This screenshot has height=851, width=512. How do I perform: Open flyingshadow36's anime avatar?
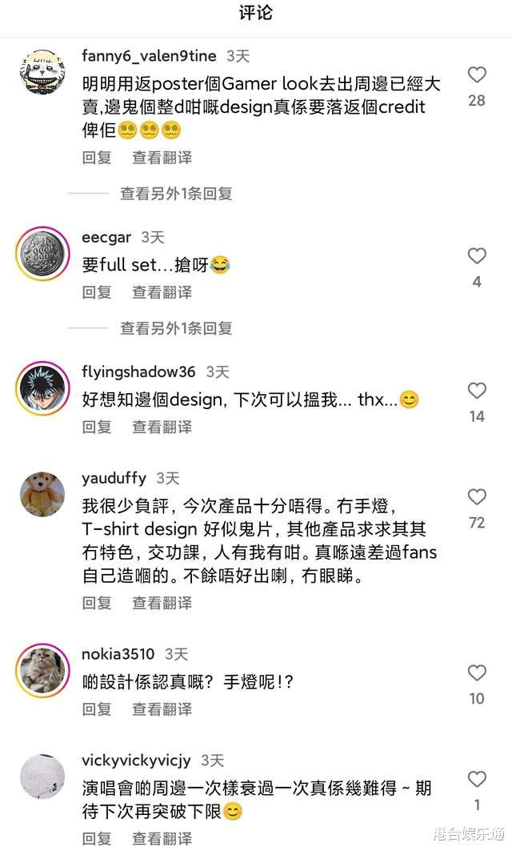[42, 388]
